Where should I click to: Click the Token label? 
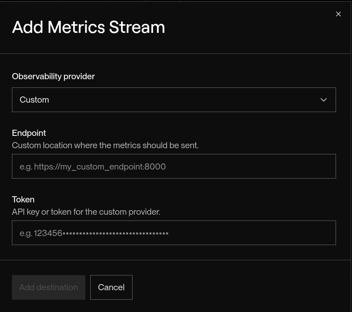point(23,199)
